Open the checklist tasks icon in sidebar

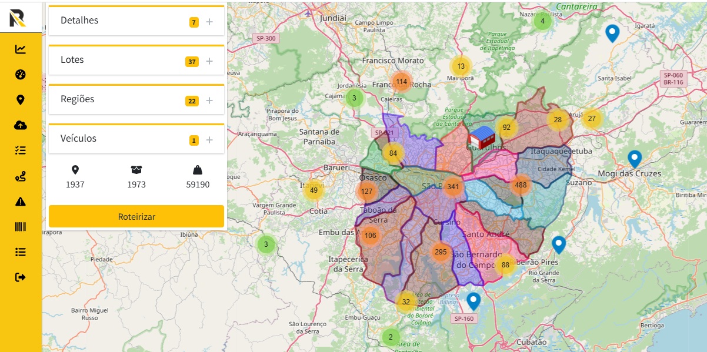click(x=21, y=150)
